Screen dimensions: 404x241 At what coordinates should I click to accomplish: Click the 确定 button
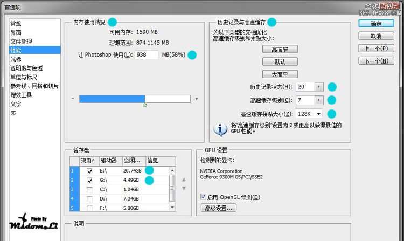pyautogui.click(x=376, y=24)
